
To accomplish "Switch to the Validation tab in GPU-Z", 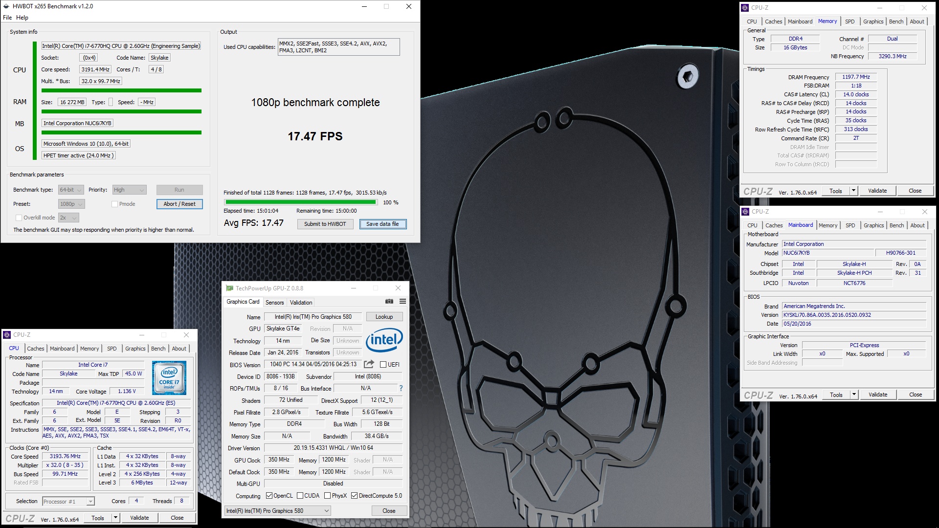I will (301, 302).
